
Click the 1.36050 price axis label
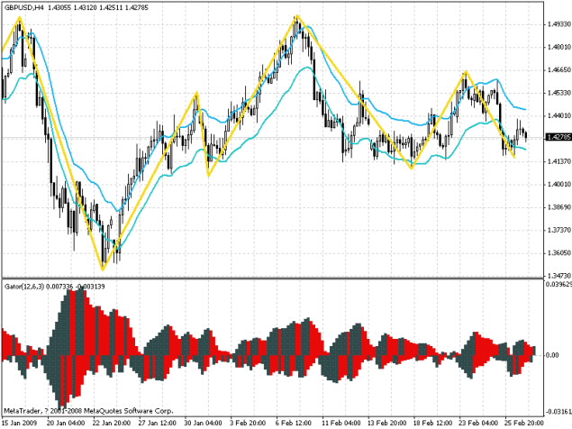(558, 252)
